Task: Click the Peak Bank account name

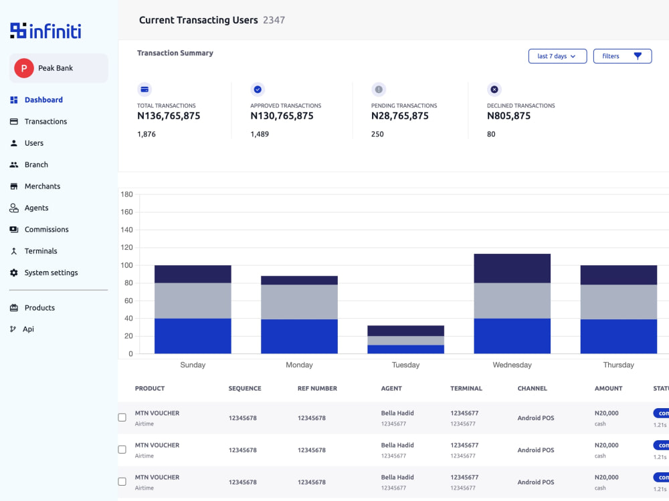Action: pos(56,68)
